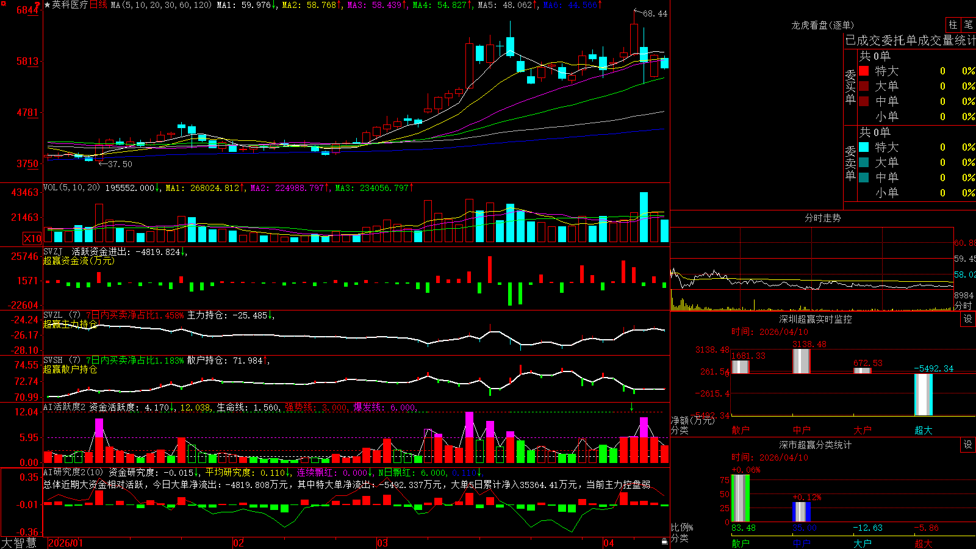The height and width of the screenshot is (549, 976).
Task: Open VOL(5,10,20) indicator parameters
Action: pos(71,188)
